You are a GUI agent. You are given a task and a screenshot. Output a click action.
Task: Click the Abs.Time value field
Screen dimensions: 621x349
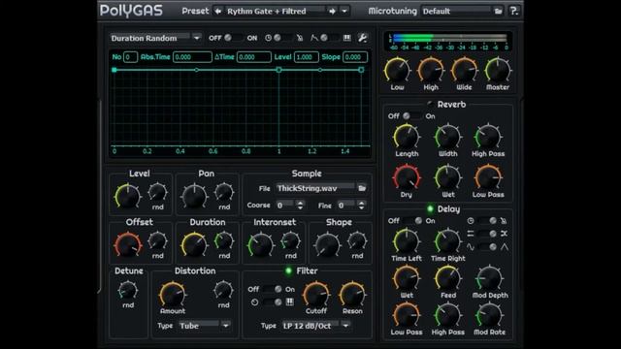[192, 57]
